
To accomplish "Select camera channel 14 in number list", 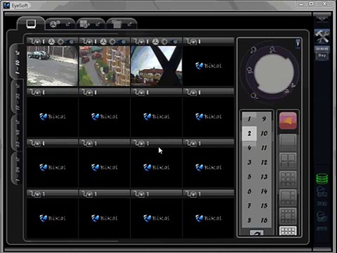I will click(x=264, y=191).
